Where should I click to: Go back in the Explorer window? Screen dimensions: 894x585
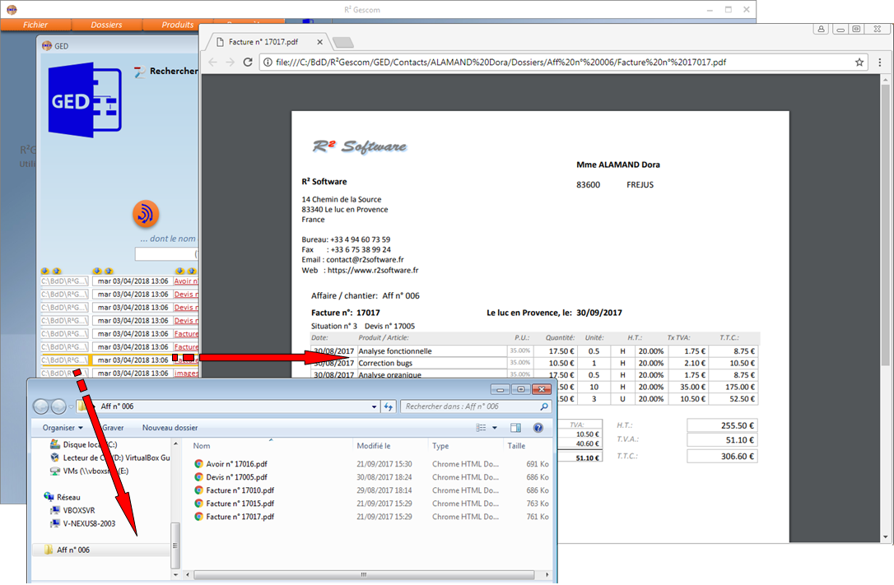pyautogui.click(x=41, y=406)
